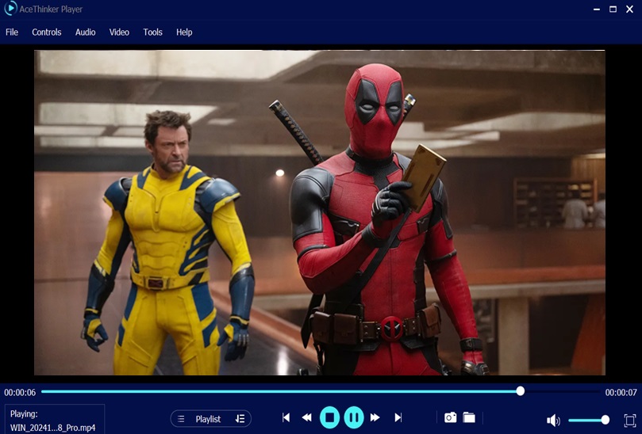Screen dimensions: 642x434
Task: Seek to the middle of the progress bar
Action: pos(321,391)
